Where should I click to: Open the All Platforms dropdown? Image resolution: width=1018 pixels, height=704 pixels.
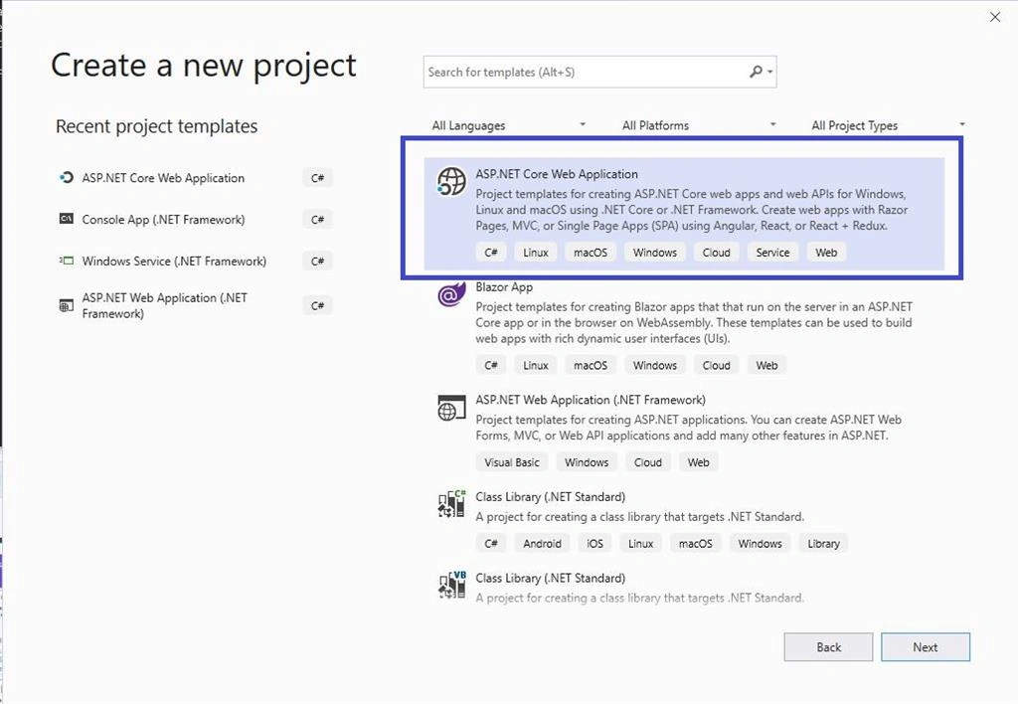[x=699, y=125]
